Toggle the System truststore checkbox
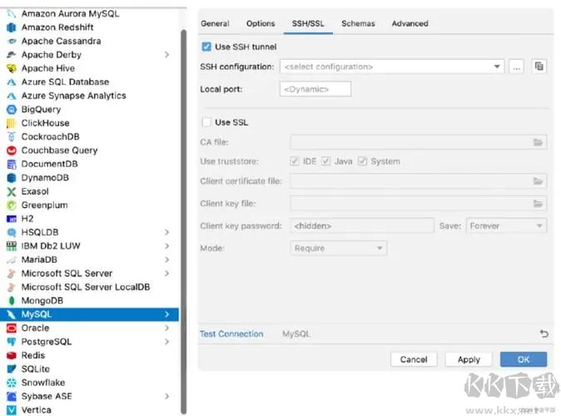This screenshot has height=416, width=561. pyautogui.click(x=362, y=161)
